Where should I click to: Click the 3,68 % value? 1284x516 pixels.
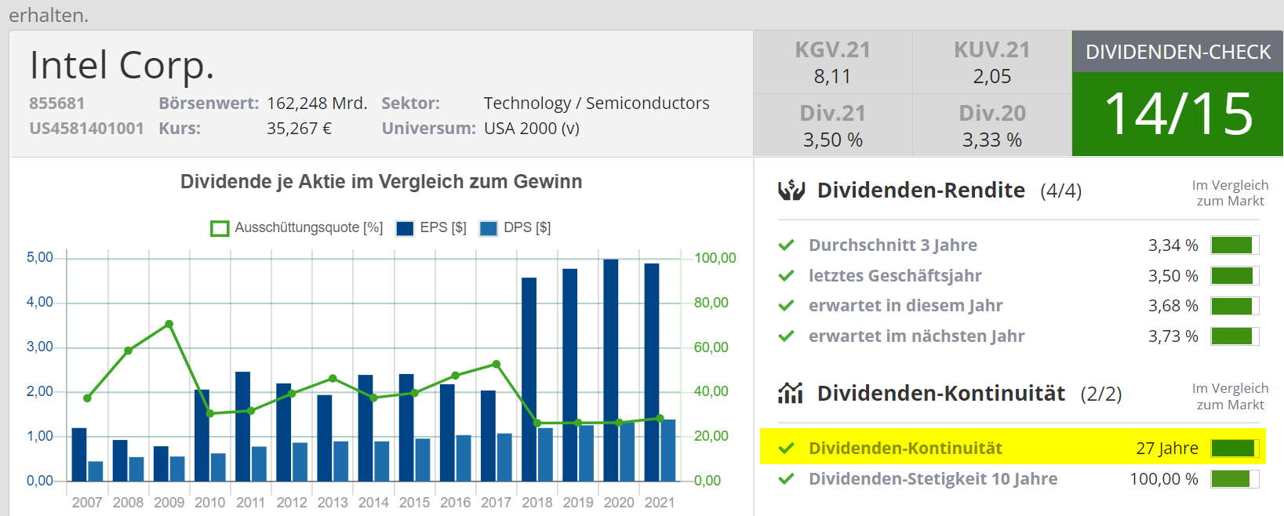(x=1173, y=306)
